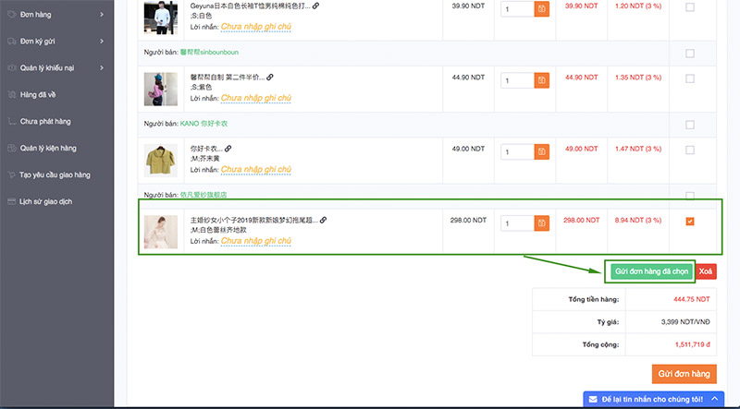The height and width of the screenshot is (409, 740).
Task: Edit quantity field of 44.90 NDT item
Action: [517, 80]
